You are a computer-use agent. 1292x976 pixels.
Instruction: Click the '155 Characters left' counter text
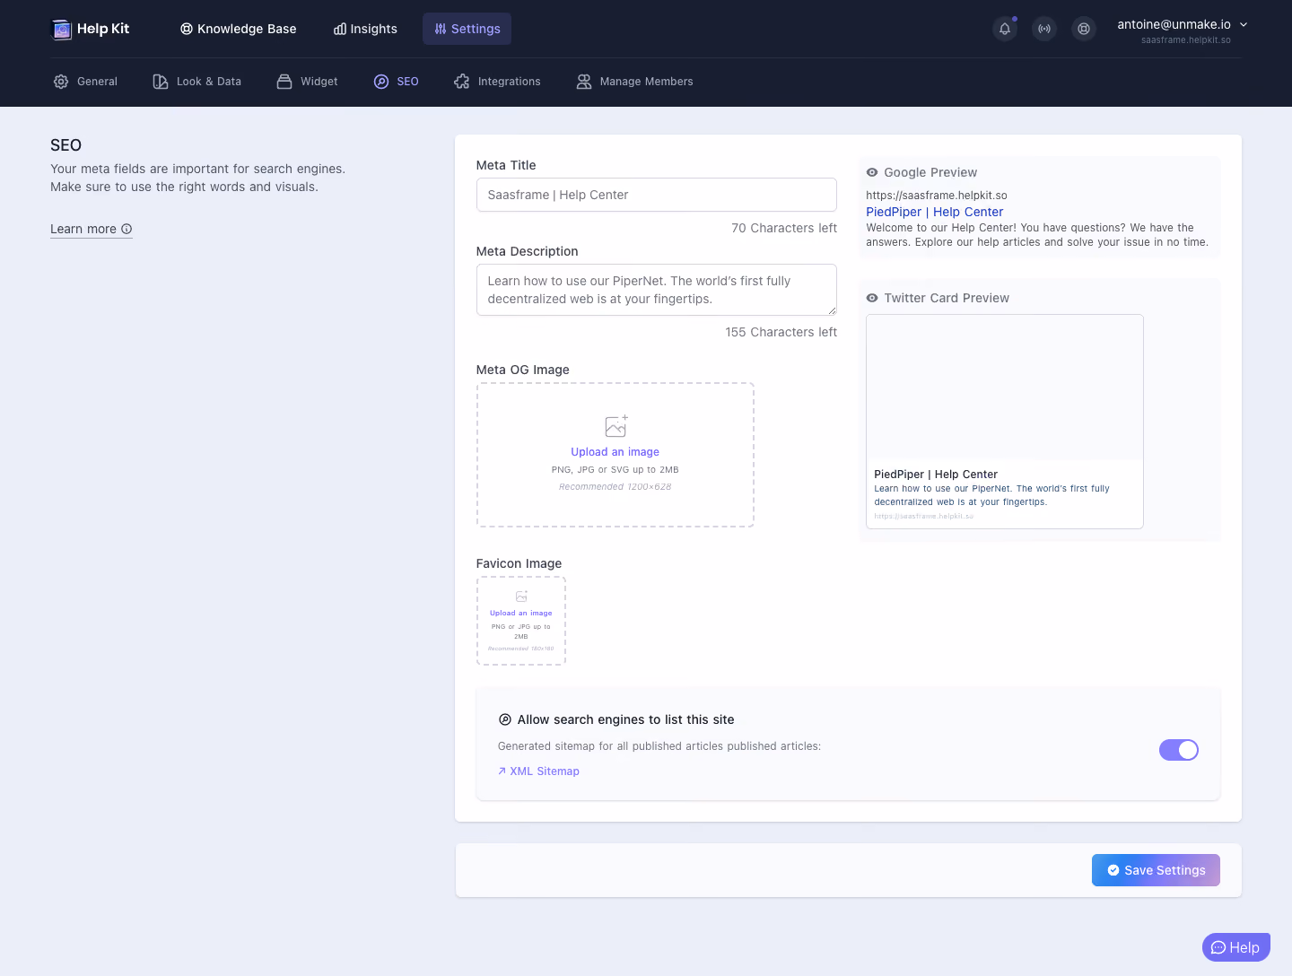781,332
